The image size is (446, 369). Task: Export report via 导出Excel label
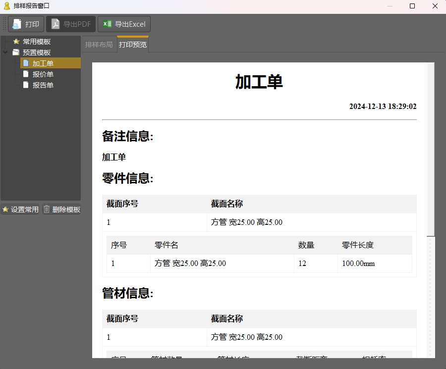tap(130, 24)
